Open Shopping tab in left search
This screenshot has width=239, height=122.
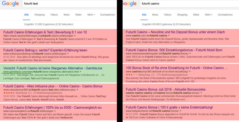(39, 15)
